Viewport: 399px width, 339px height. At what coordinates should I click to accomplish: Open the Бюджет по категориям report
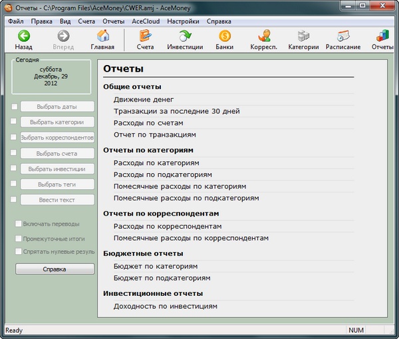tap(156, 266)
